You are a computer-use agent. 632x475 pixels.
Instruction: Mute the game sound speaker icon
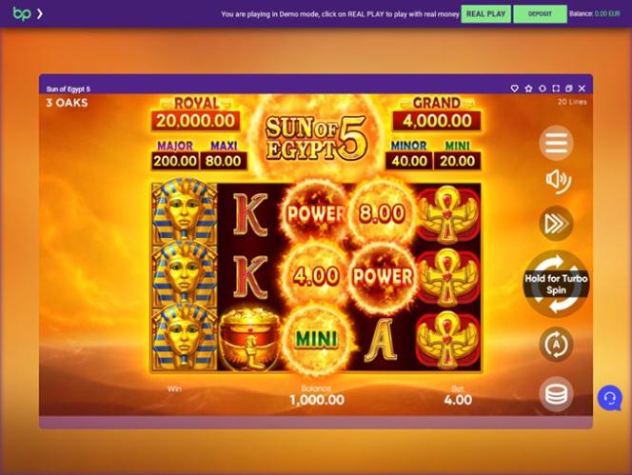tap(558, 182)
